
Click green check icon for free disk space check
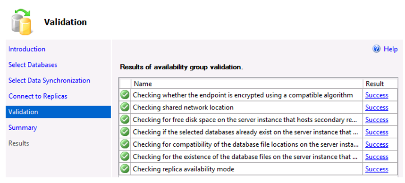[125, 119]
